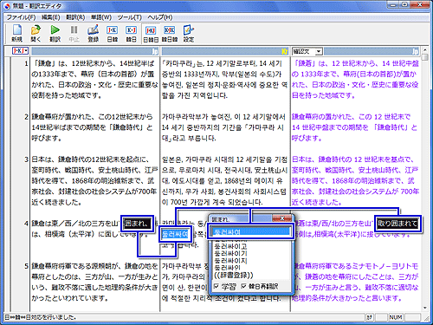
Task: Select row number 4
Action: coord(26,224)
